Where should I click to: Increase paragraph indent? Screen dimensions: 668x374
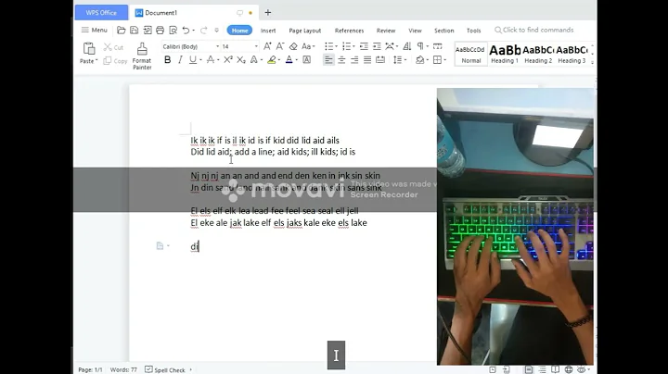377,46
